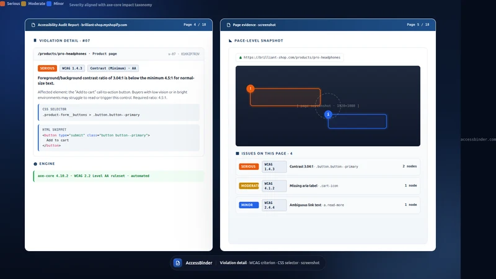The image size is (496, 279).
Task: Click the Issues On This Page section icon
Action: click(x=237, y=153)
